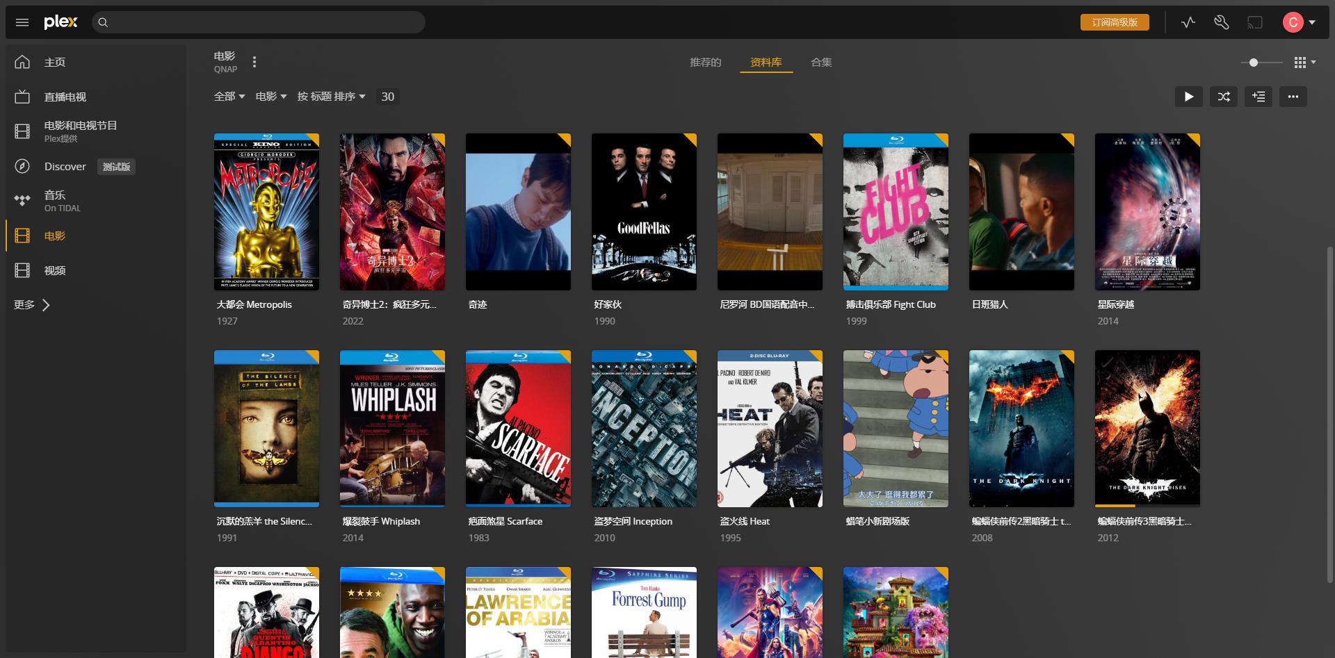Viewport: 1335px width, 658px height.
Task: Open the 奇异博士2 poster
Action: [x=392, y=212]
